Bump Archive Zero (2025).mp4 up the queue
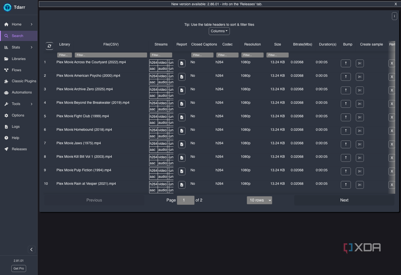The height and width of the screenshot is (275, 401). 346,90
